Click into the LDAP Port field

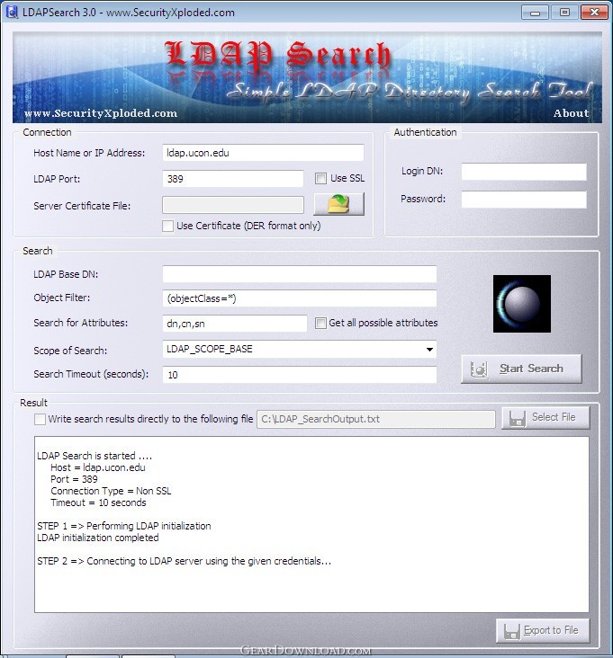click(x=233, y=179)
